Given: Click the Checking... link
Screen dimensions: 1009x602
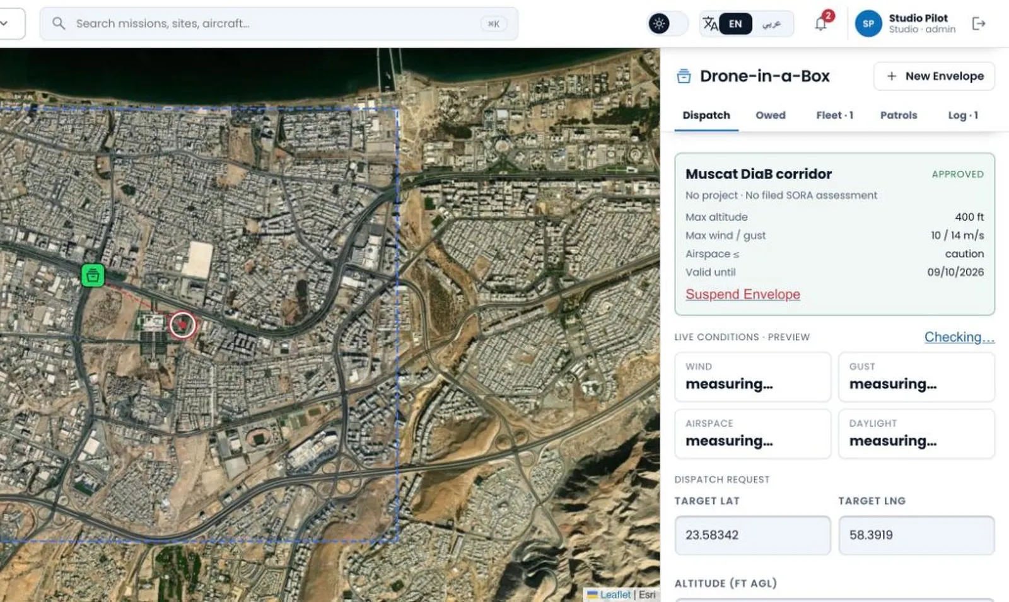Looking at the screenshot, I should (x=959, y=337).
